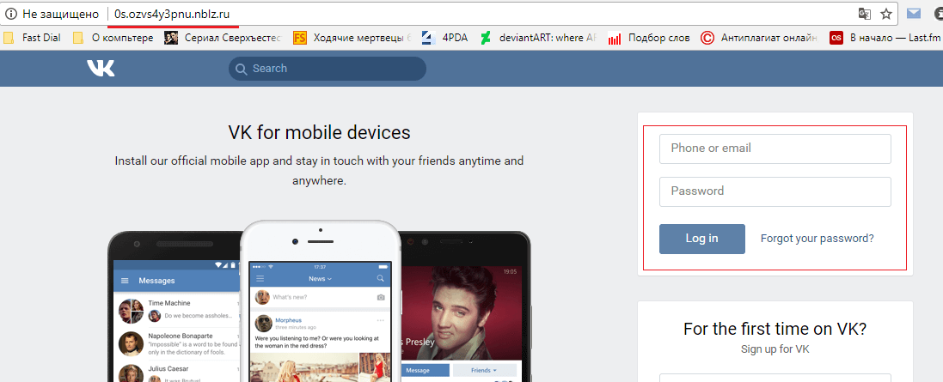The image size is (943, 382).
Task: Open the Подбор слов bookmark
Action: 649,38
